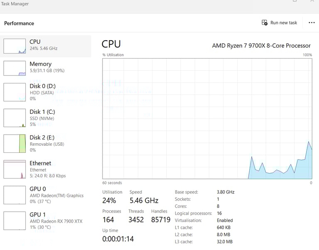Click the Virtualisation Enabled value

[225, 220]
